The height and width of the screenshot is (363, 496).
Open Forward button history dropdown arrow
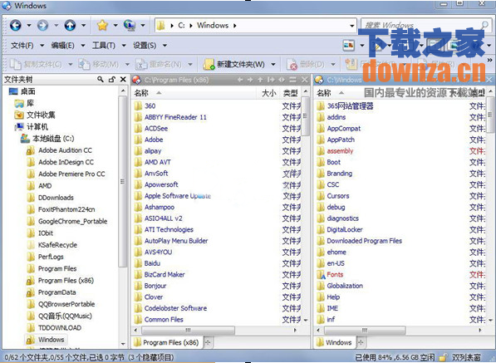click(x=56, y=25)
